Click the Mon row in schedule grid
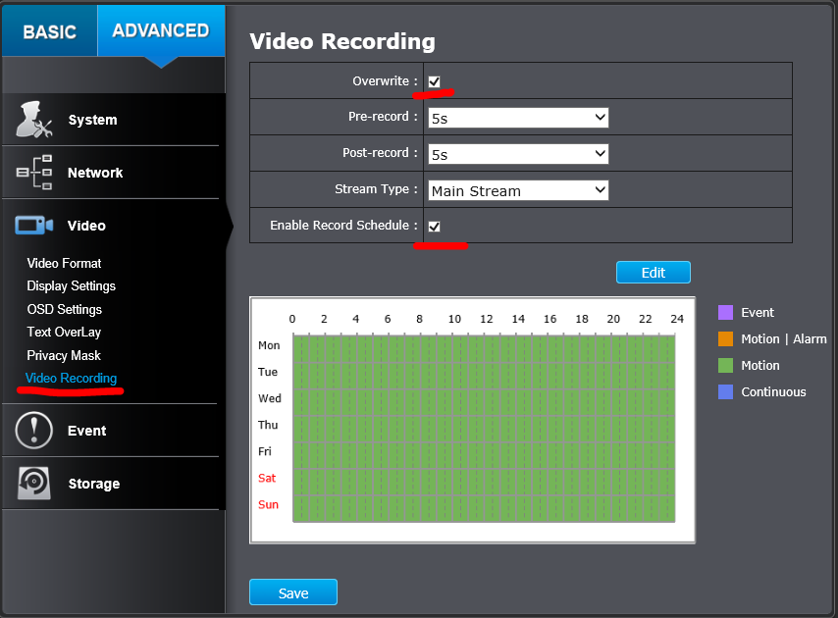This screenshot has height=618, width=838. (484, 348)
